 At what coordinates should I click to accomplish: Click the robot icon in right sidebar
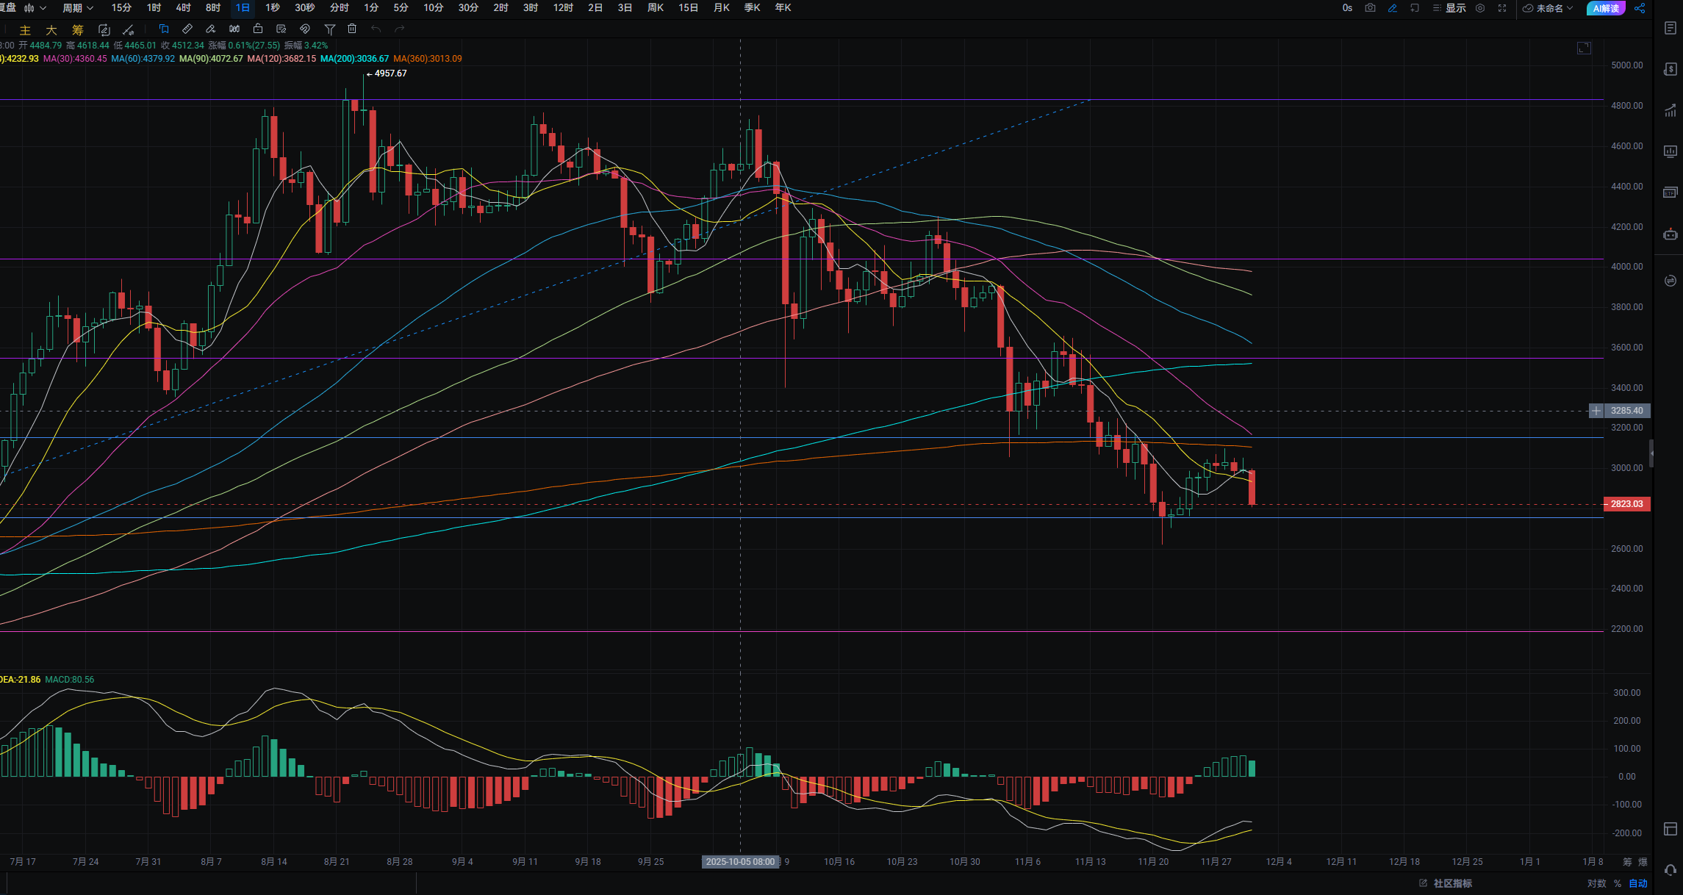(1670, 234)
